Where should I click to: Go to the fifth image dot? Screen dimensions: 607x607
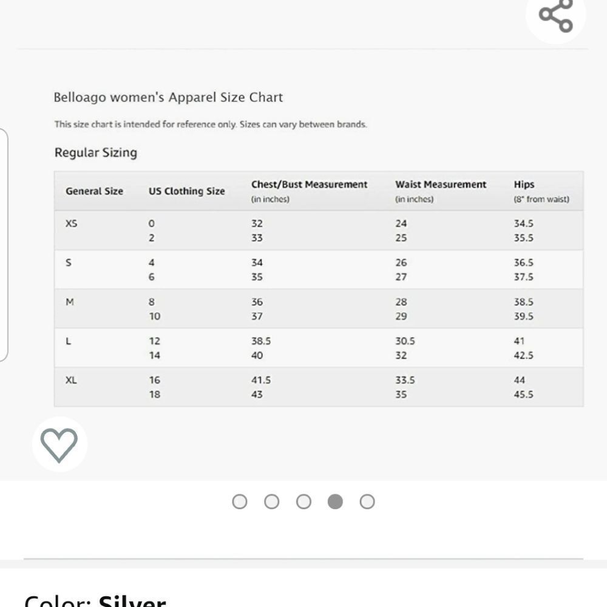367,502
